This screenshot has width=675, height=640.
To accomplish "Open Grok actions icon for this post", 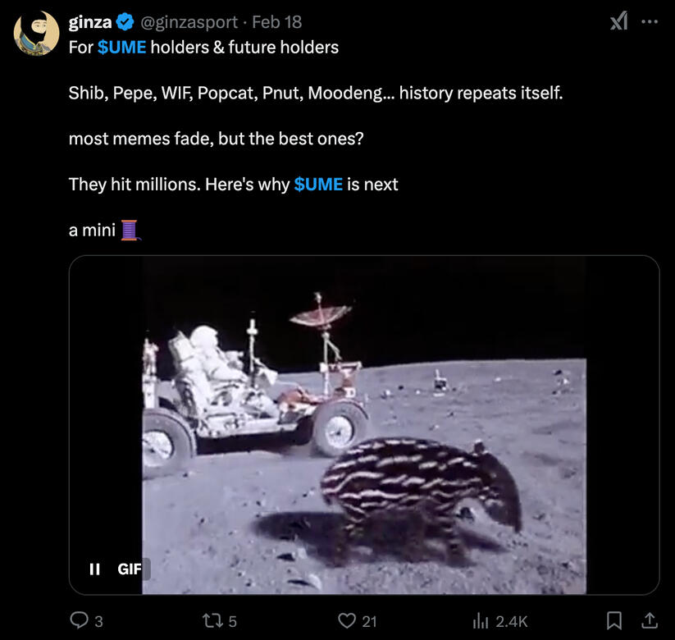I will click(619, 22).
